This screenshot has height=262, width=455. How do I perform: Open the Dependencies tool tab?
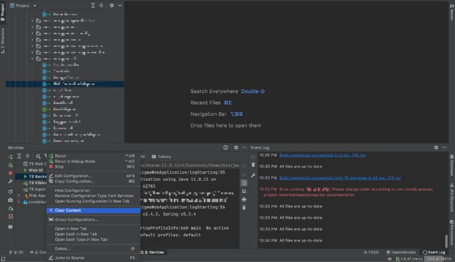pyautogui.click(x=401, y=252)
